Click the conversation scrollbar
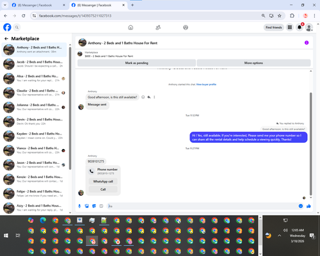This screenshot has height=256, width=320. coord(311,144)
